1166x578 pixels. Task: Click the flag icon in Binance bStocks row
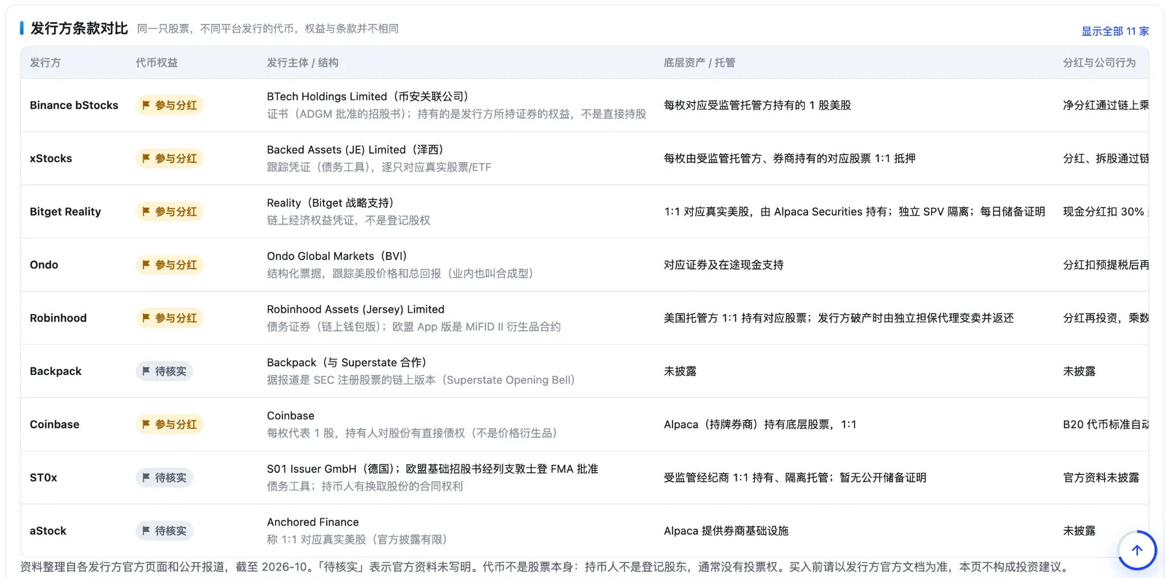coord(146,105)
